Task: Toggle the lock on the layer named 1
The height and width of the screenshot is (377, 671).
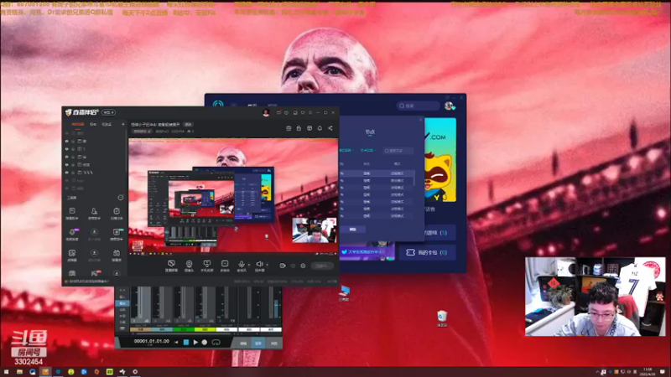Action: (73, 149)
